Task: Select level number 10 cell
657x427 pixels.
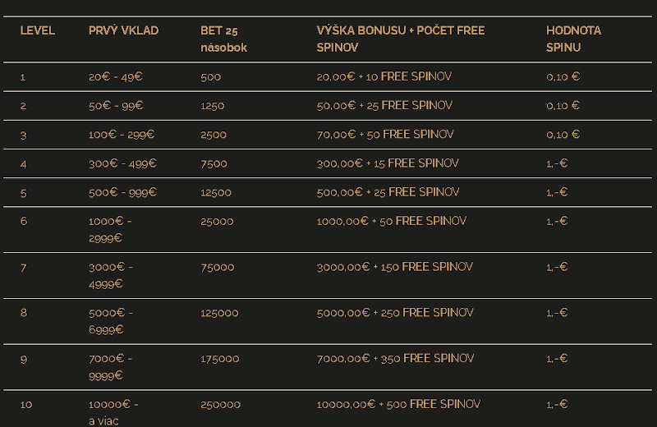Action: click(26, 405)
